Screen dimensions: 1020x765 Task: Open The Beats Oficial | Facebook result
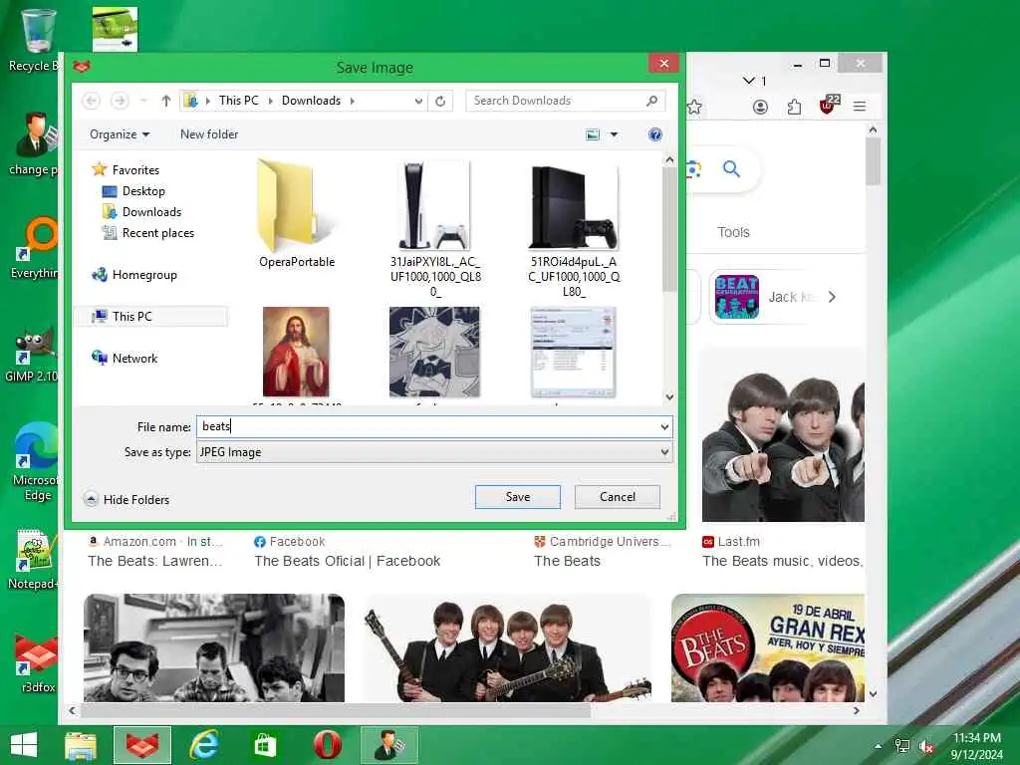click(x=348, y=561)
